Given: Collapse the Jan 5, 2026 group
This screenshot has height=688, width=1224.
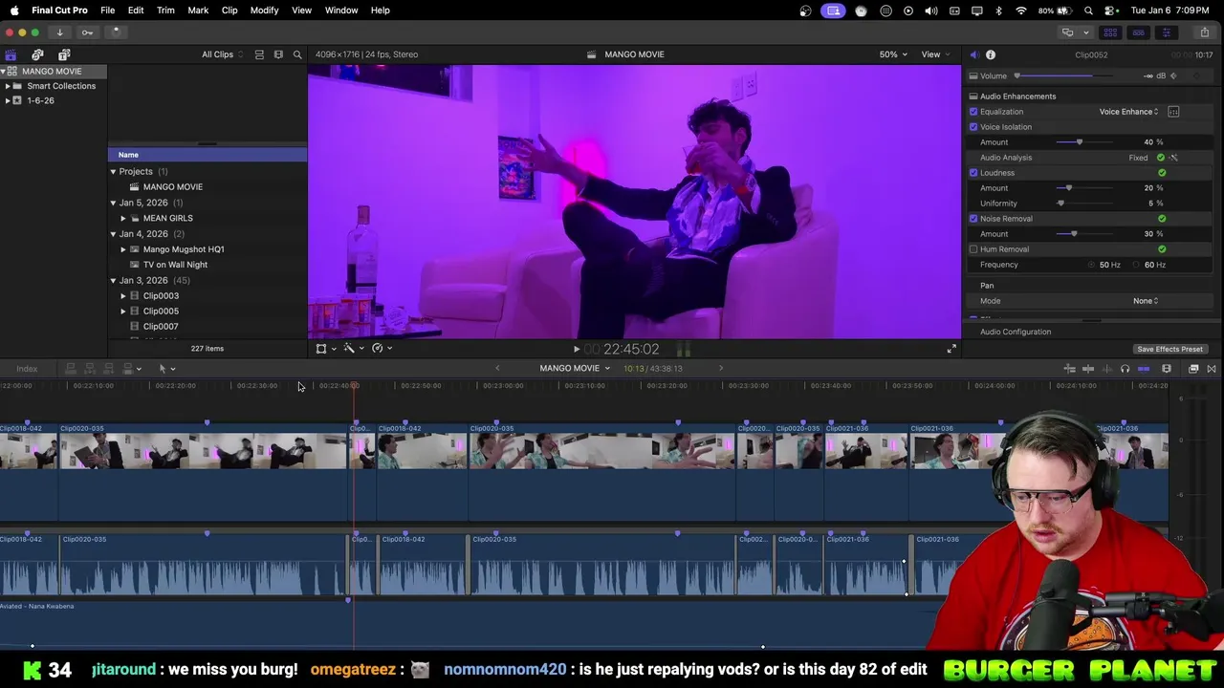Looking at the screenshot, I should click(113, 203).
